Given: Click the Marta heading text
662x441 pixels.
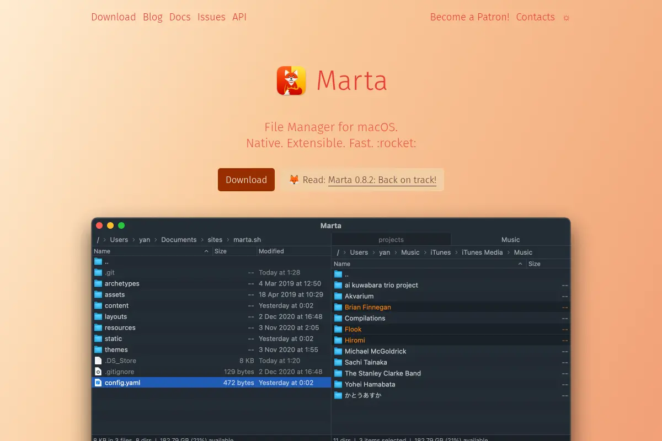Looking at the screenshot, I should 352,80.
